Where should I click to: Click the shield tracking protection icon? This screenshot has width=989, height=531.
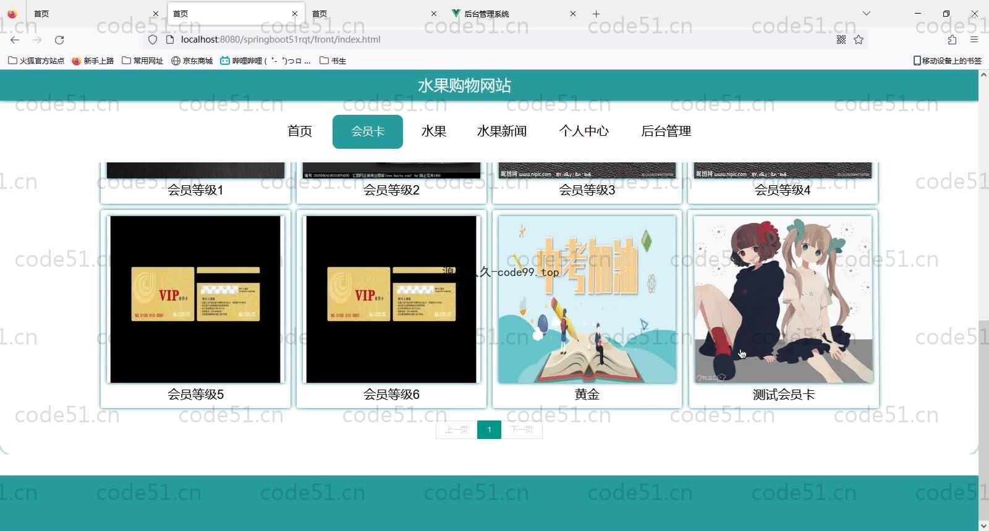153,40
